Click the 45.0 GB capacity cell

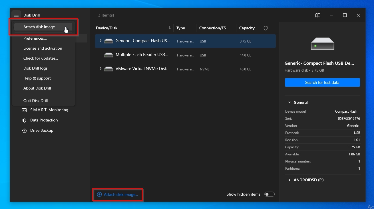245,69
